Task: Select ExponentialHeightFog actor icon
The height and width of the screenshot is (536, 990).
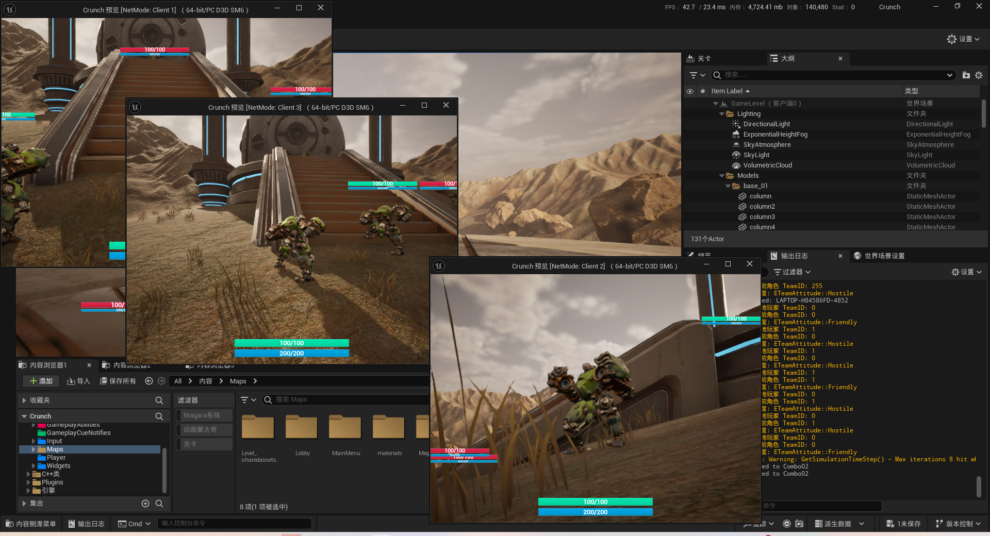Action: click(736, 135)
